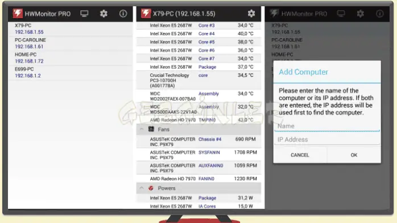The height and width of the screenshot is (223, 397).
Task: Click the Xeon Package 37,0 °C row
Action: click(198, 67)
